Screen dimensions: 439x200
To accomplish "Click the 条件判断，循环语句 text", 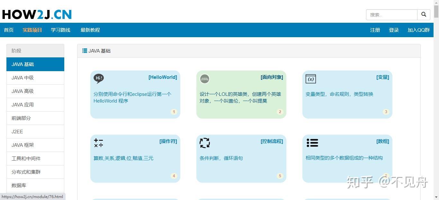I will pyautogui.click(x=221, y=158).
